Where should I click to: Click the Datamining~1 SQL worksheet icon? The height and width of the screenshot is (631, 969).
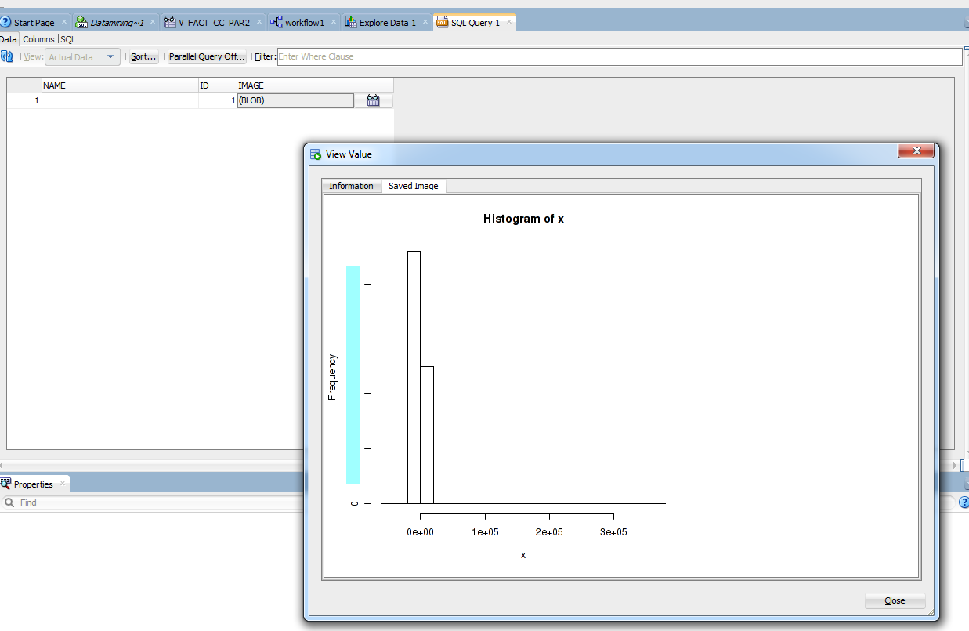pyautogui.click(x=81, y=23)
